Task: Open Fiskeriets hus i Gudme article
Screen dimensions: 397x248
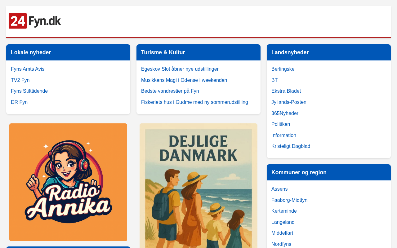Action: coord(194,102)
